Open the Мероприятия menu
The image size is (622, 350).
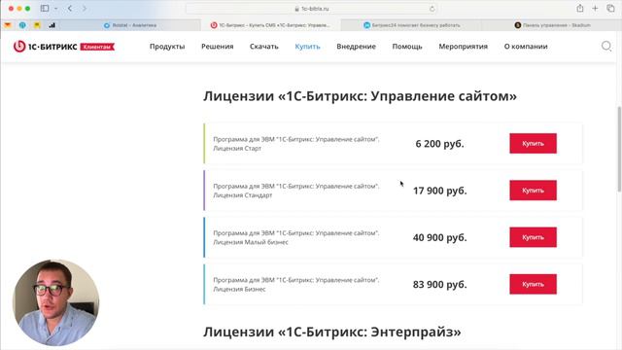click(x=463, y=47)
